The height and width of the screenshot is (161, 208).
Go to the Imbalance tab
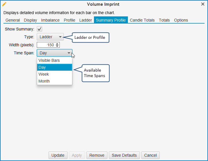[50, 20]
